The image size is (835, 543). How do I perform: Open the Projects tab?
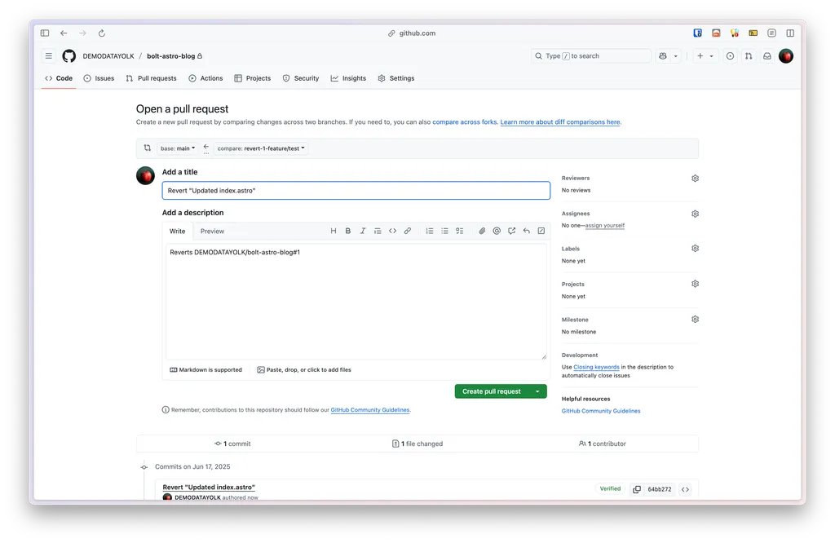[x=253, y=78]
